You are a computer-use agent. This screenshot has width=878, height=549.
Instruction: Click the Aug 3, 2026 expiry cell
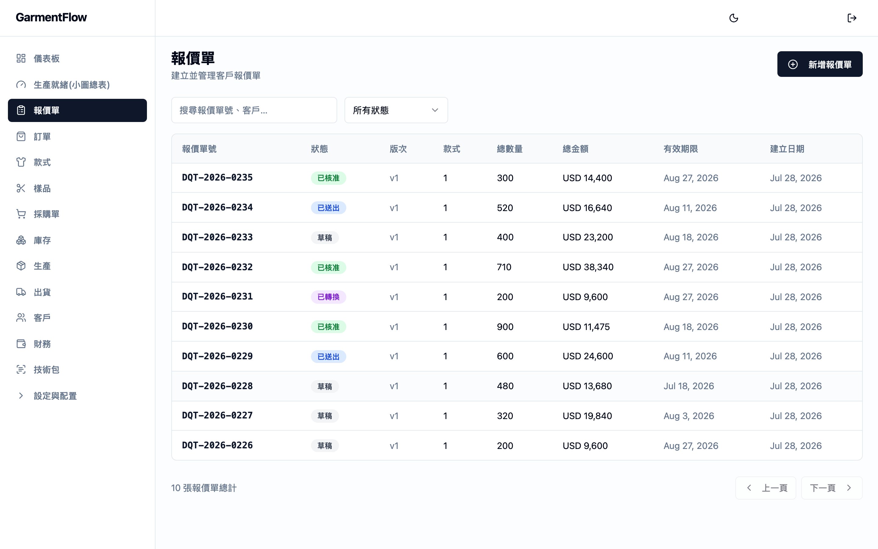[689, 416]
